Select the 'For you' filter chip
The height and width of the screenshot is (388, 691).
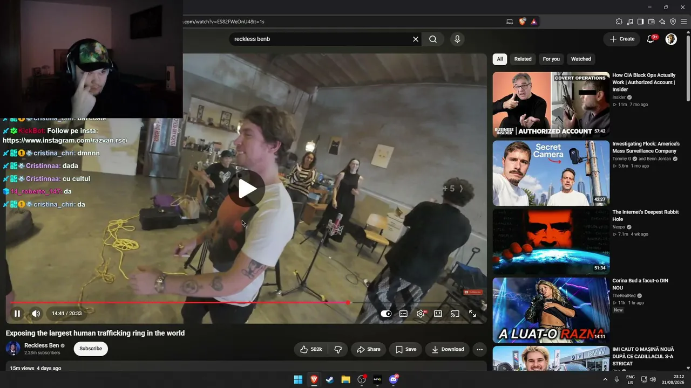click(551, 59)
